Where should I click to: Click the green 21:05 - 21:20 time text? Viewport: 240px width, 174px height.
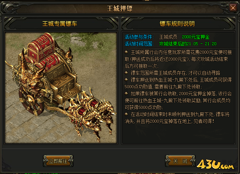coord(202,44)
